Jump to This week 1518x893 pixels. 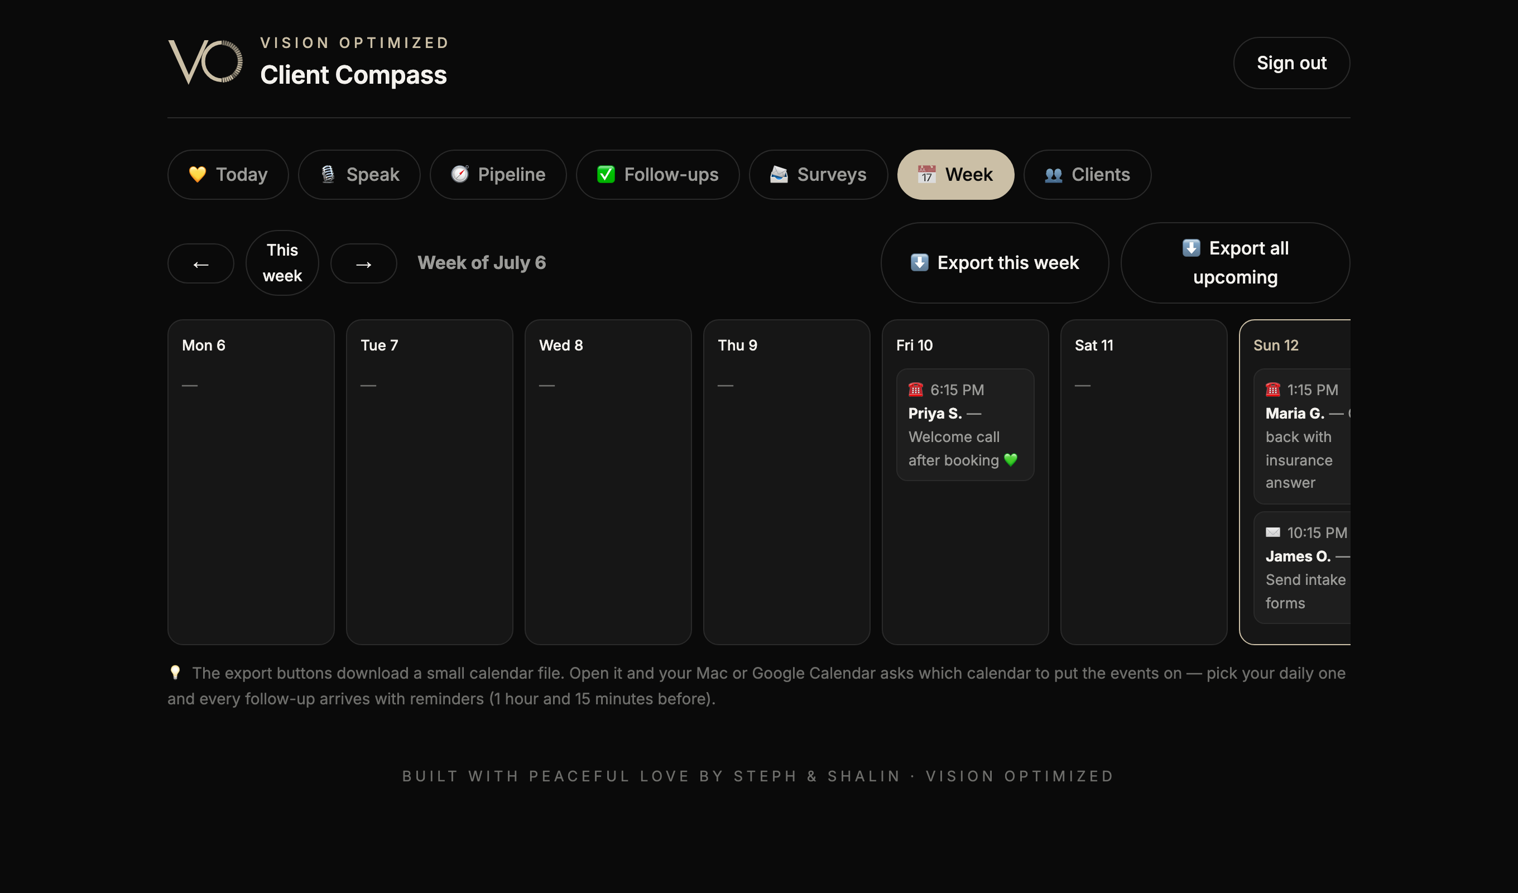click(282, 263)
